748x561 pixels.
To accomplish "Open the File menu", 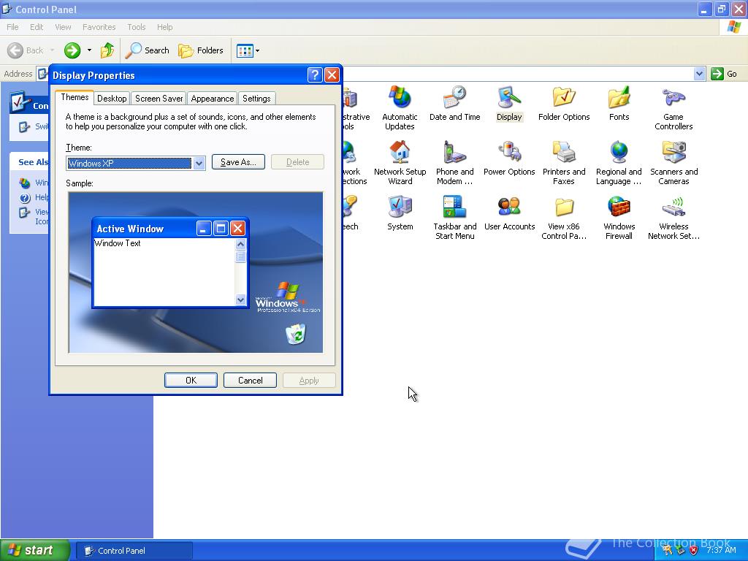I will [12, 27].
